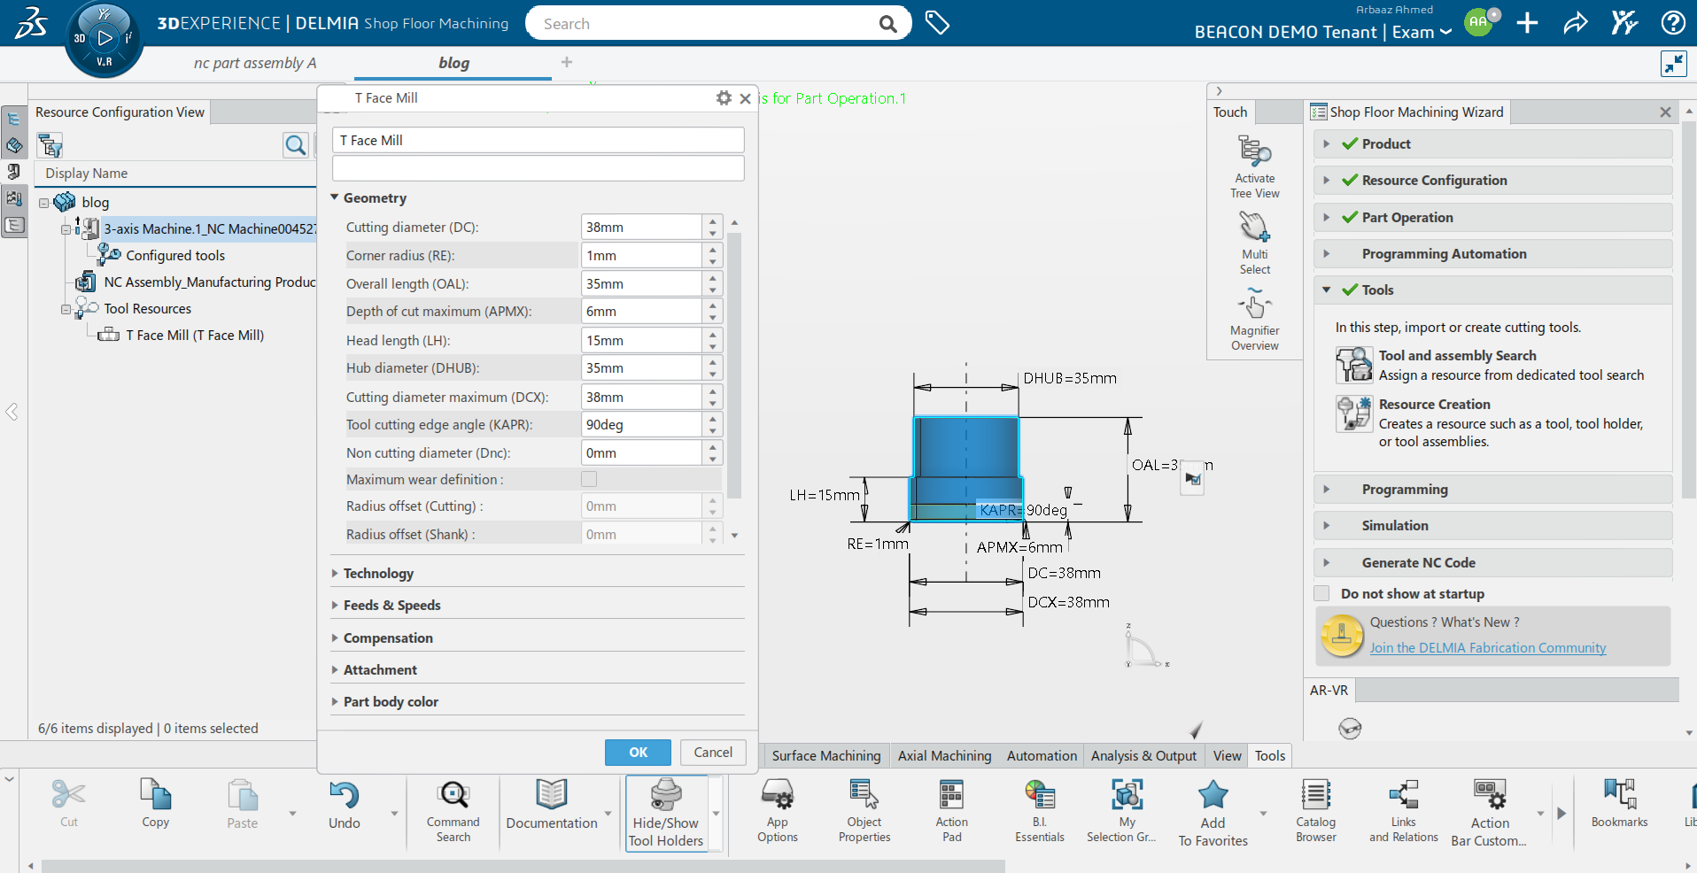1697x873 pixels.
Task: Open Join the DELMIA Fabrication Community link
Action: click(1487, 648)
